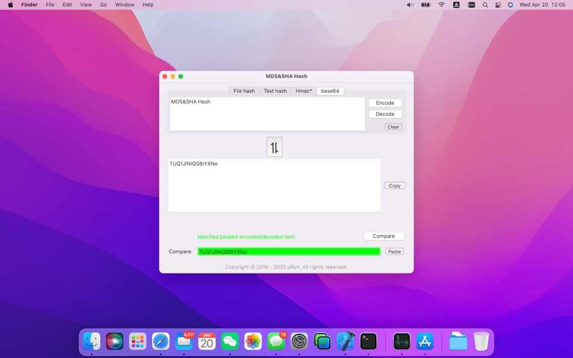Viewport: 573px width, 358px height.
Task: Click the keyboard-like icon in menu bar
Action: [x=472, y=5]
